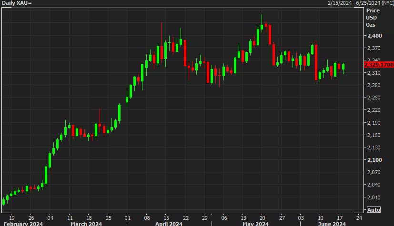Image resolution: width=394 pixels, height=226 pixels.
Task: Click the 20 date tick in May
Action: tap(263, 218)
